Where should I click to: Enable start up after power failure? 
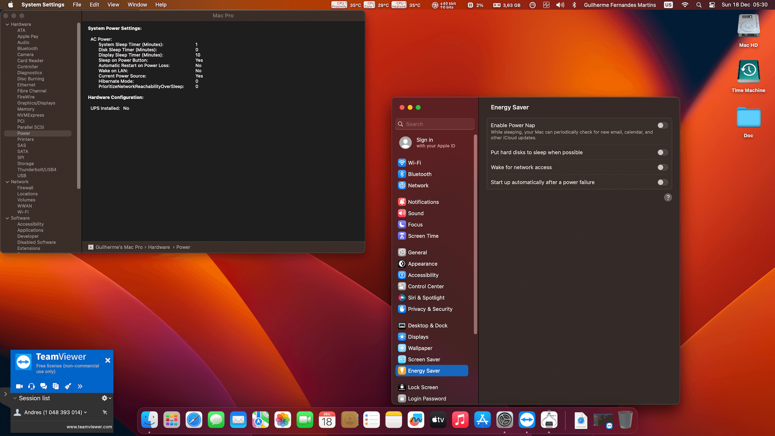tap(662, 182)
